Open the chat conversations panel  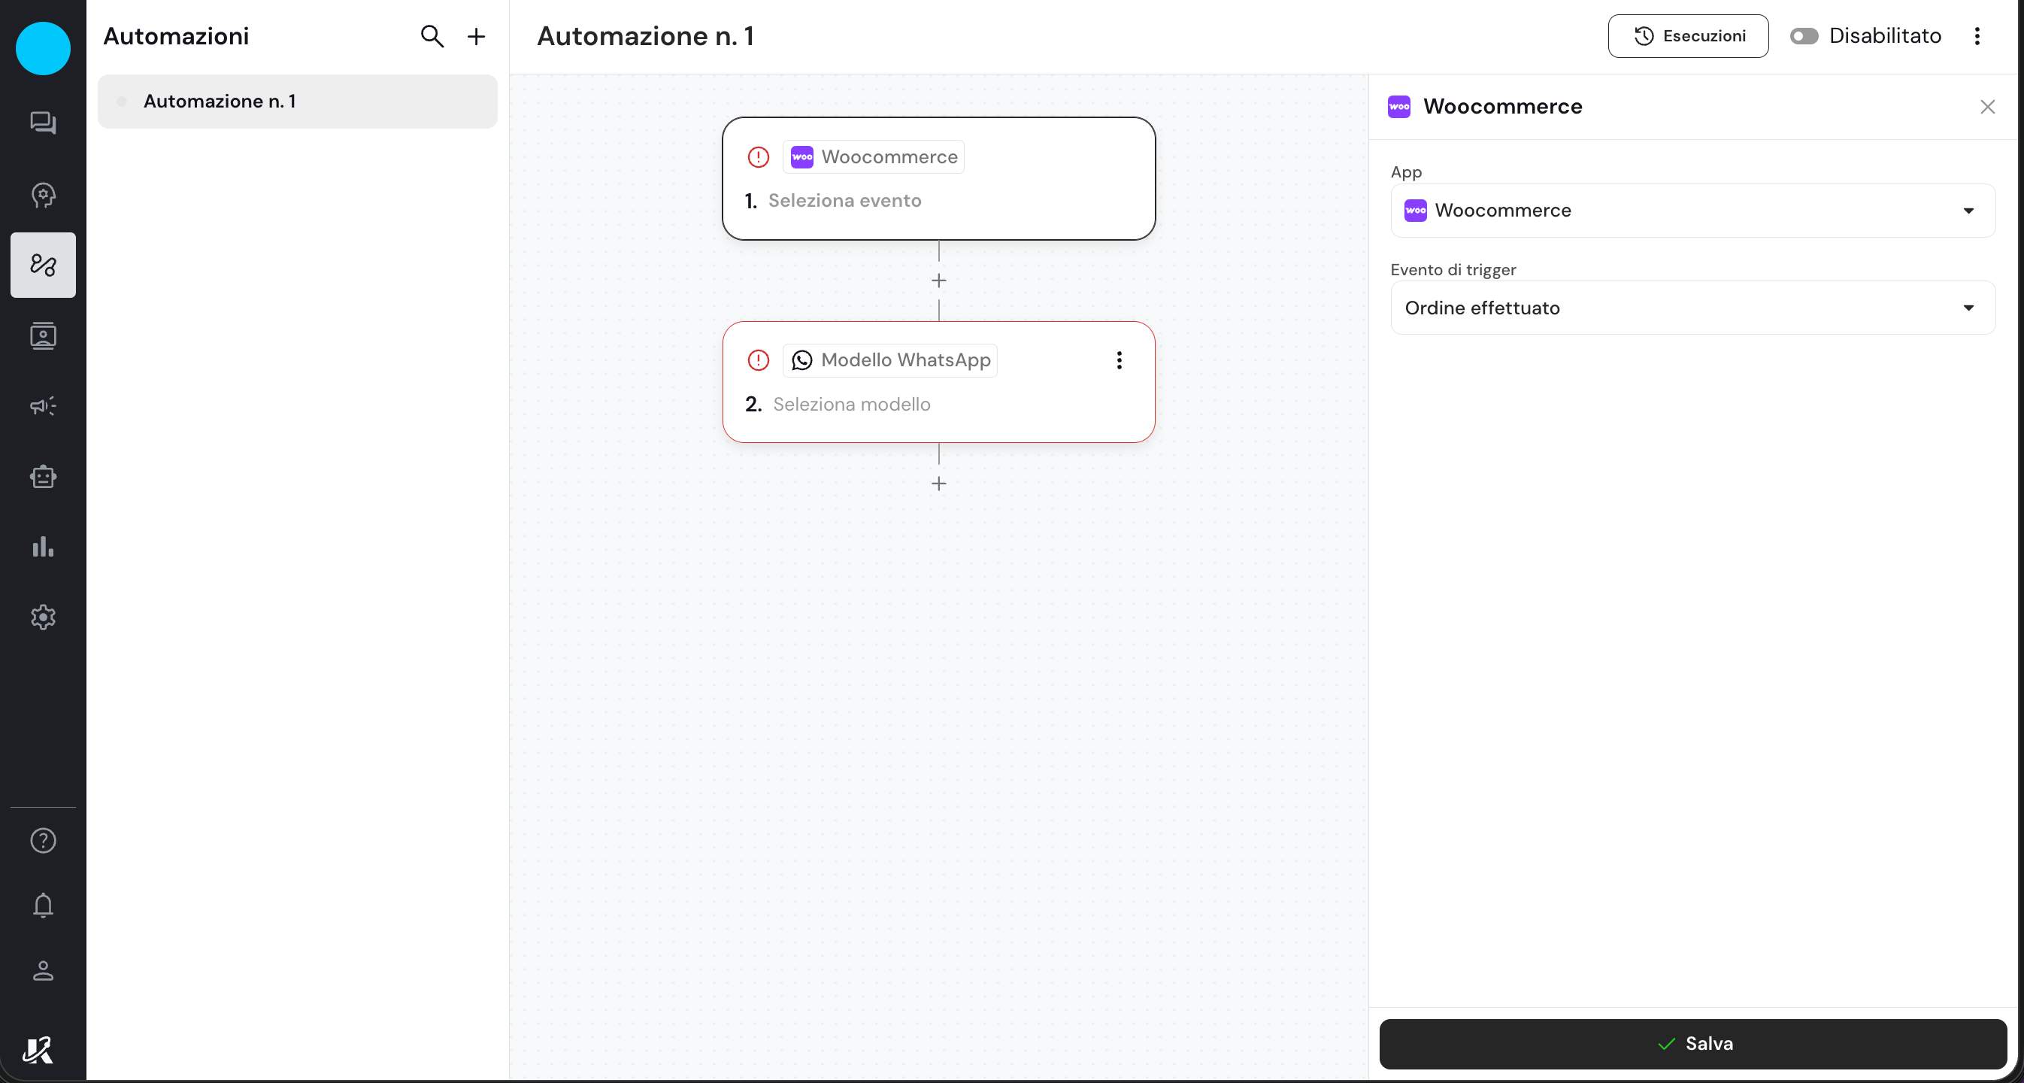click(x=42, y=123)
